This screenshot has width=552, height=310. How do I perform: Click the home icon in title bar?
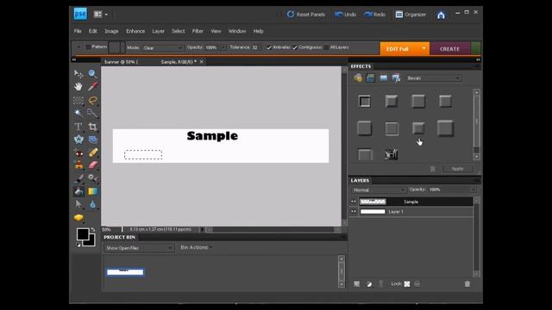(x=441, y=15)
